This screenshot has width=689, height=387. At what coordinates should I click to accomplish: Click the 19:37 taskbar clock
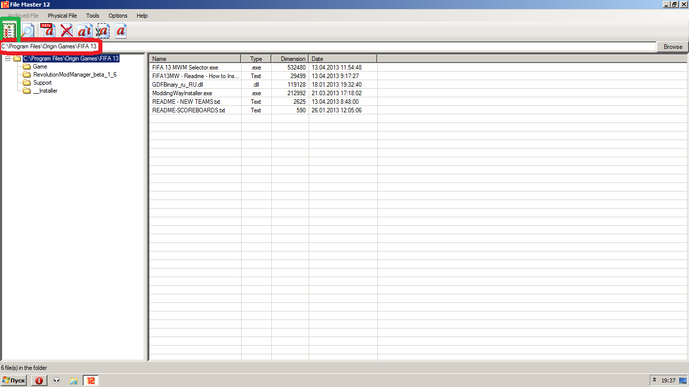(668, 380)
